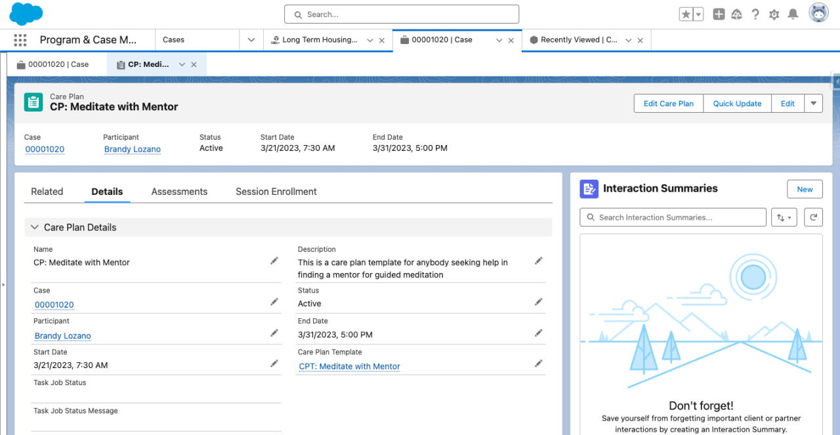Open the favorites list dropdown arrow
The image size is (840, 435).
(x=698, y=14)
